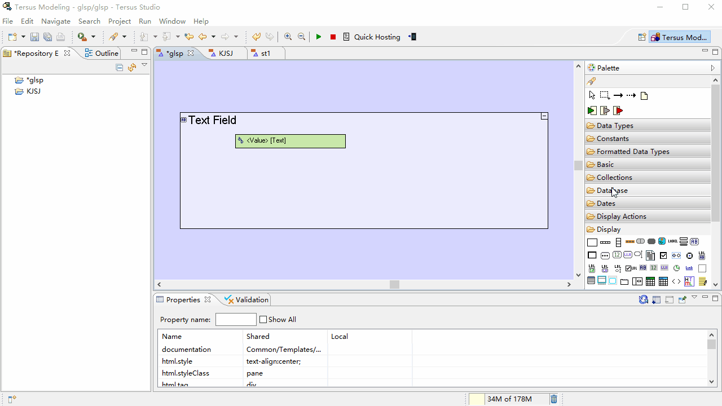This screenshot has height=406, width=722.
Task: Expand the Constants palette drawer
Action: [x=648, y=138]
